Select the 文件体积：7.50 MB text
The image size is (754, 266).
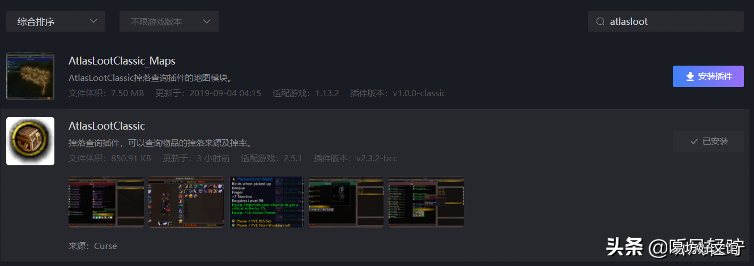click(107, 93)
